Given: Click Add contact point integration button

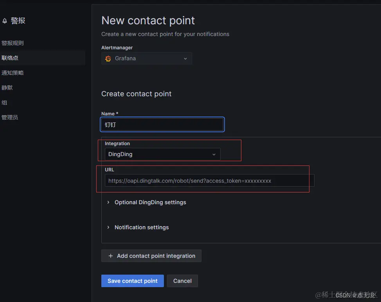Looking at the screenshot, I should coord(151,256).
